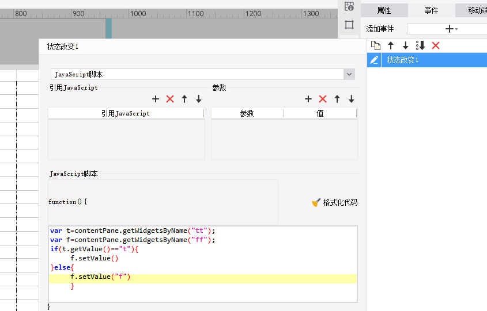Move 引用JavaScript entry down with arrow

[x=199, y=99]
